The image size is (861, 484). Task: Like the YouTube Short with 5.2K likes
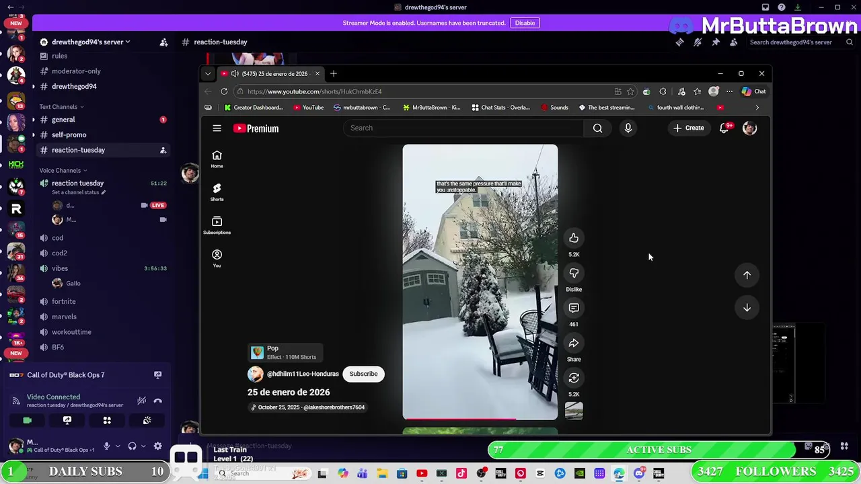574,238
